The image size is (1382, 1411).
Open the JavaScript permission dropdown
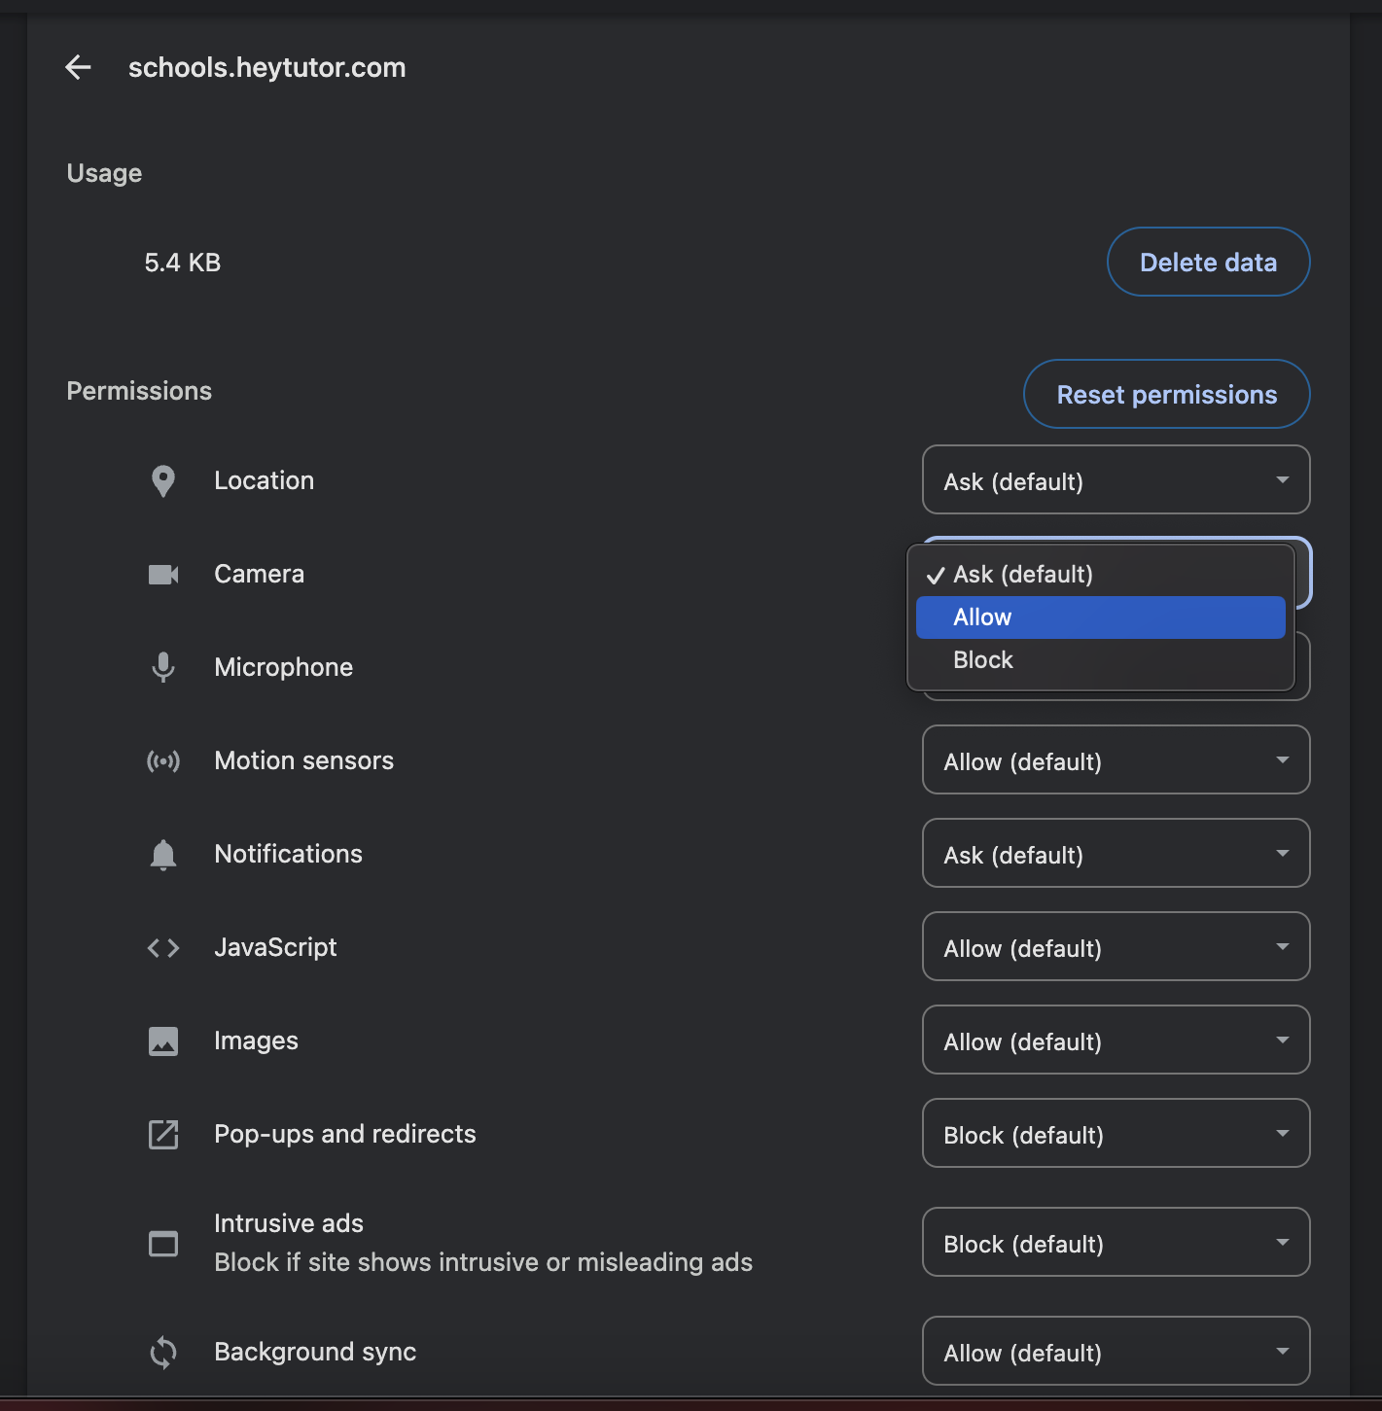[x=1116, y=946]
